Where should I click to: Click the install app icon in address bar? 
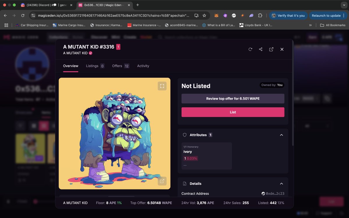click(x=196, y=15)
